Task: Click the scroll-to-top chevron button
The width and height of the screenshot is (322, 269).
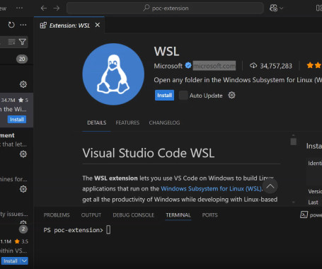Action: pyautogui.click(x=270, y=186)
